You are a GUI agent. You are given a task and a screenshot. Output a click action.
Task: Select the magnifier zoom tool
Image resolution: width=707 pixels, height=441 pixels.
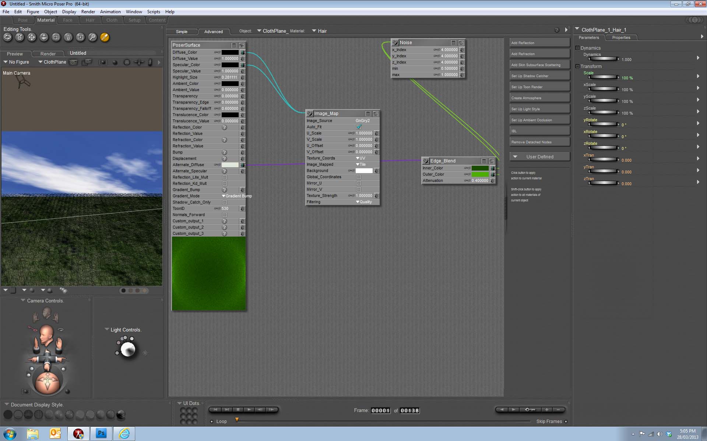click(x=92, y=37)
